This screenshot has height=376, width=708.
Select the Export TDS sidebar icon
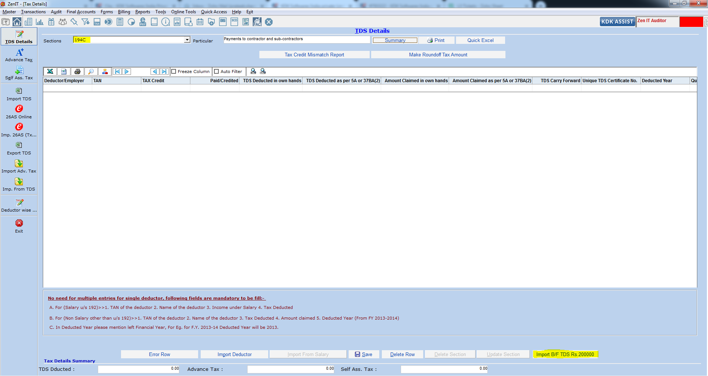click(19, 145)
